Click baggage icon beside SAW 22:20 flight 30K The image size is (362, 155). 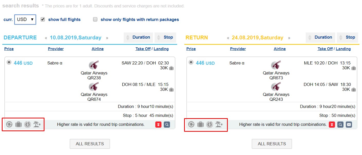[171, 68]
